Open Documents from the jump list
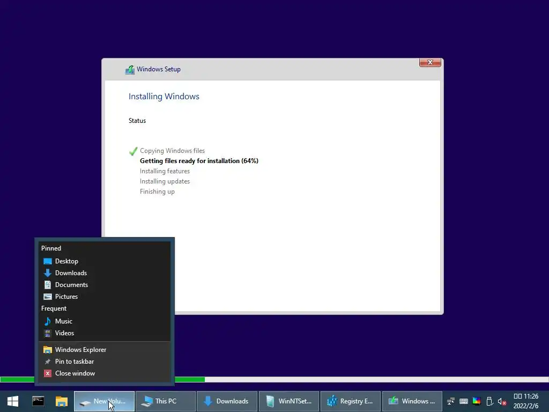This screenshot has width=549, height=412. (x=105, y=285)
